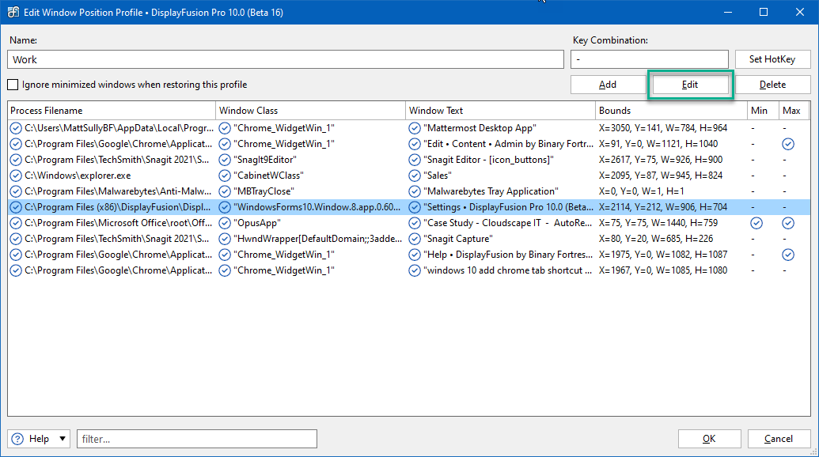The width and height of the screenshot is (819, 457).
Task: Select the "Snagit Capture" window text
Action: point(458,239)
